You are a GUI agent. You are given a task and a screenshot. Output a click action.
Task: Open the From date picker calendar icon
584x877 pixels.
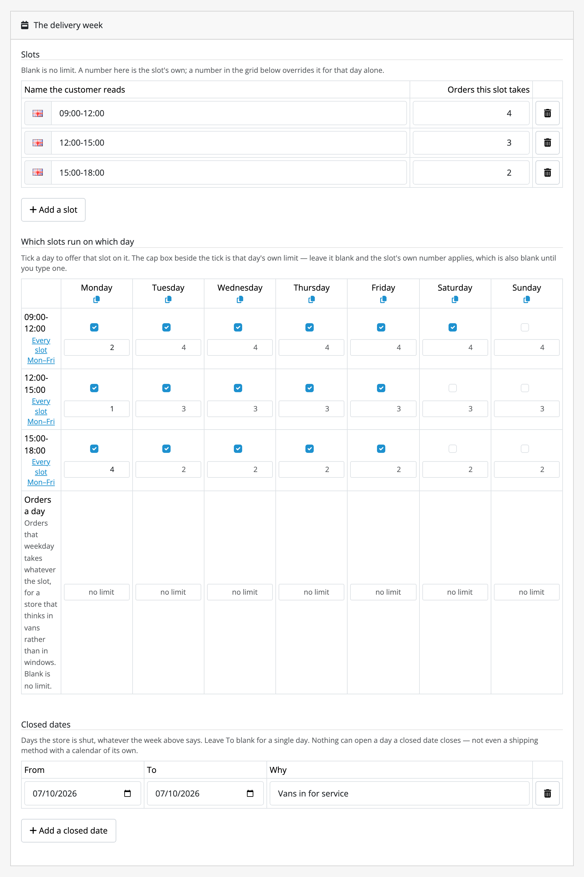click(x=127, y=793)
